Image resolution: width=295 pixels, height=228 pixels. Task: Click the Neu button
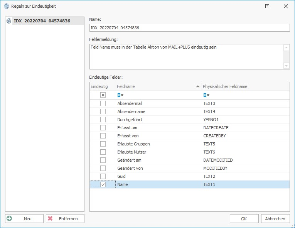[x=24, y=219]
